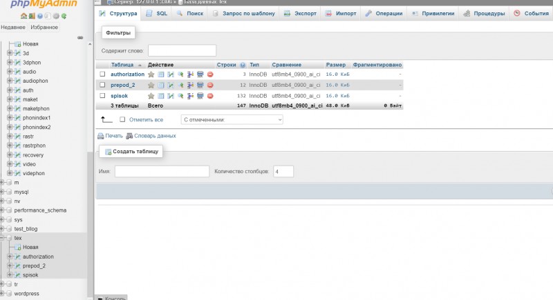Screen dimensions: 553x300
Task: Search icon in spisok row
Action: (x=180, y=96)
